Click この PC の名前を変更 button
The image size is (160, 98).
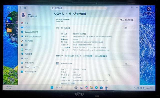point(126,20)
